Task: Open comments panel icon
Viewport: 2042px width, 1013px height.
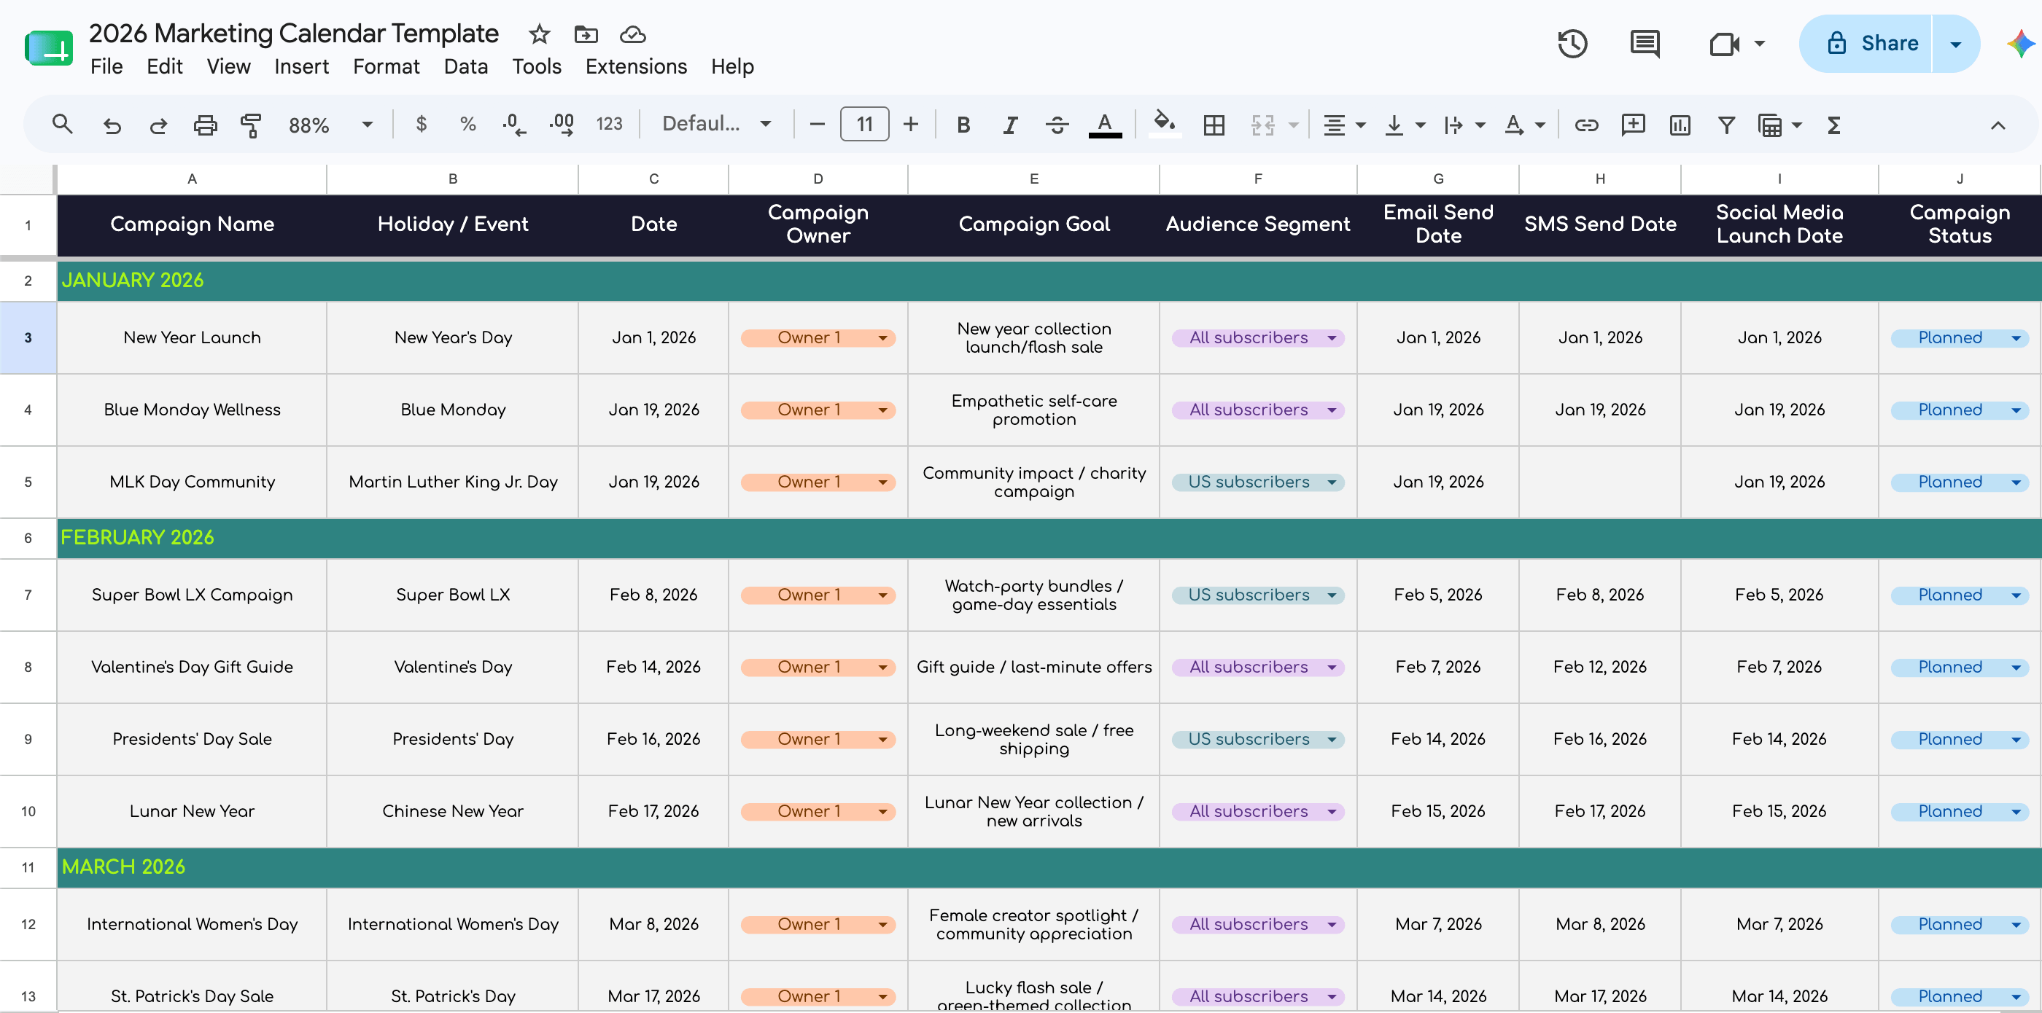Action: tap(1645, 44)
